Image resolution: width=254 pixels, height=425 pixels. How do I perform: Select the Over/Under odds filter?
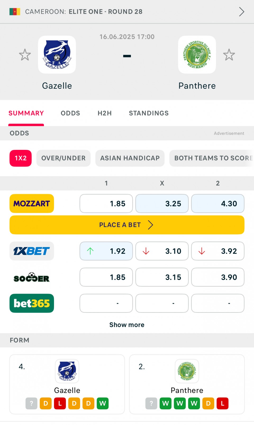63,158
